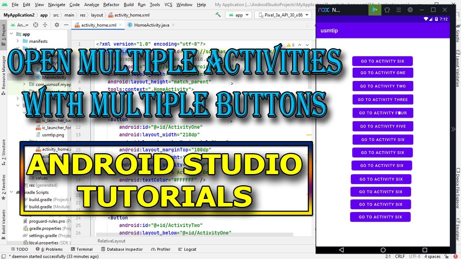Switch to the HomeActivity.java editor tab
Image resolution: width=461 pixels, height=259 pixels.
pos(151,25)
